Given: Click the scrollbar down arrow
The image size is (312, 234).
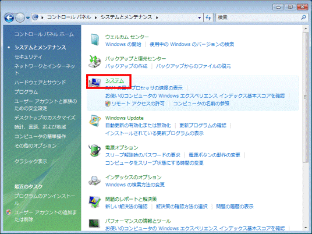Looking at the screenshot, I should 306,228.
